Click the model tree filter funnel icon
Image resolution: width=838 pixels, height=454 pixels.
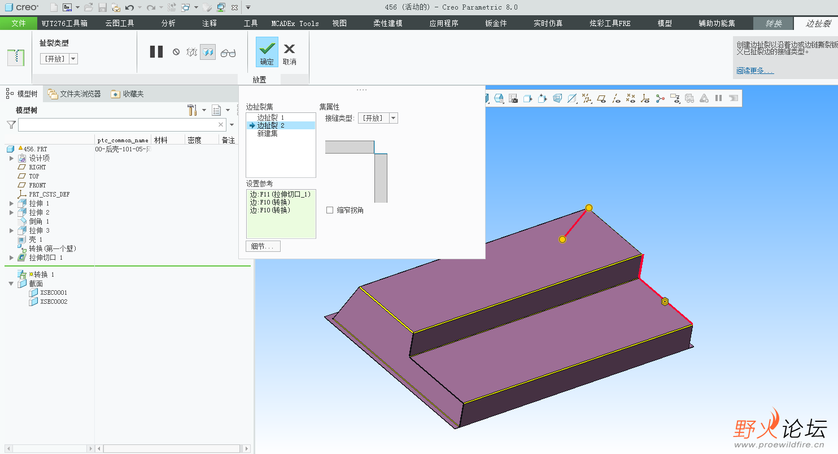tap(11, 125)
